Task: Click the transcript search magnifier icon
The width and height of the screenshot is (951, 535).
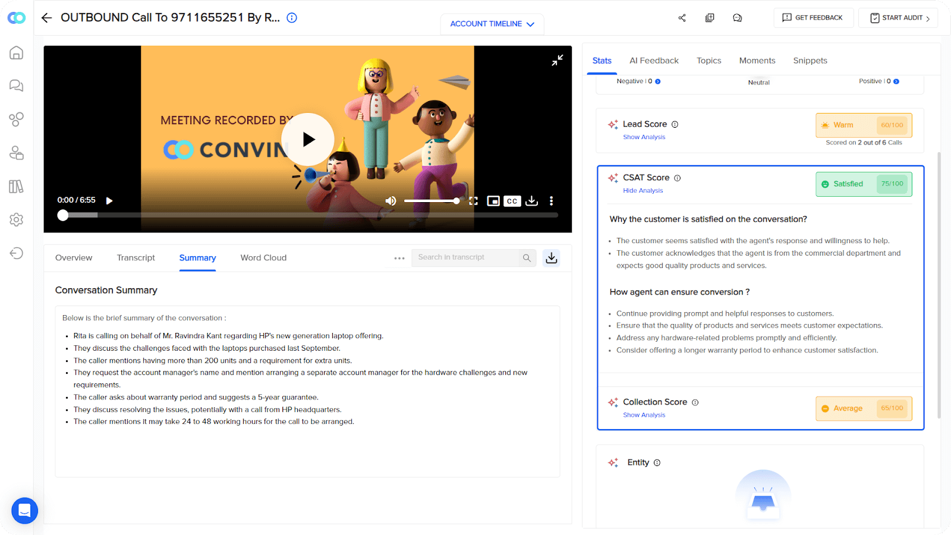Action: (527, 258)
